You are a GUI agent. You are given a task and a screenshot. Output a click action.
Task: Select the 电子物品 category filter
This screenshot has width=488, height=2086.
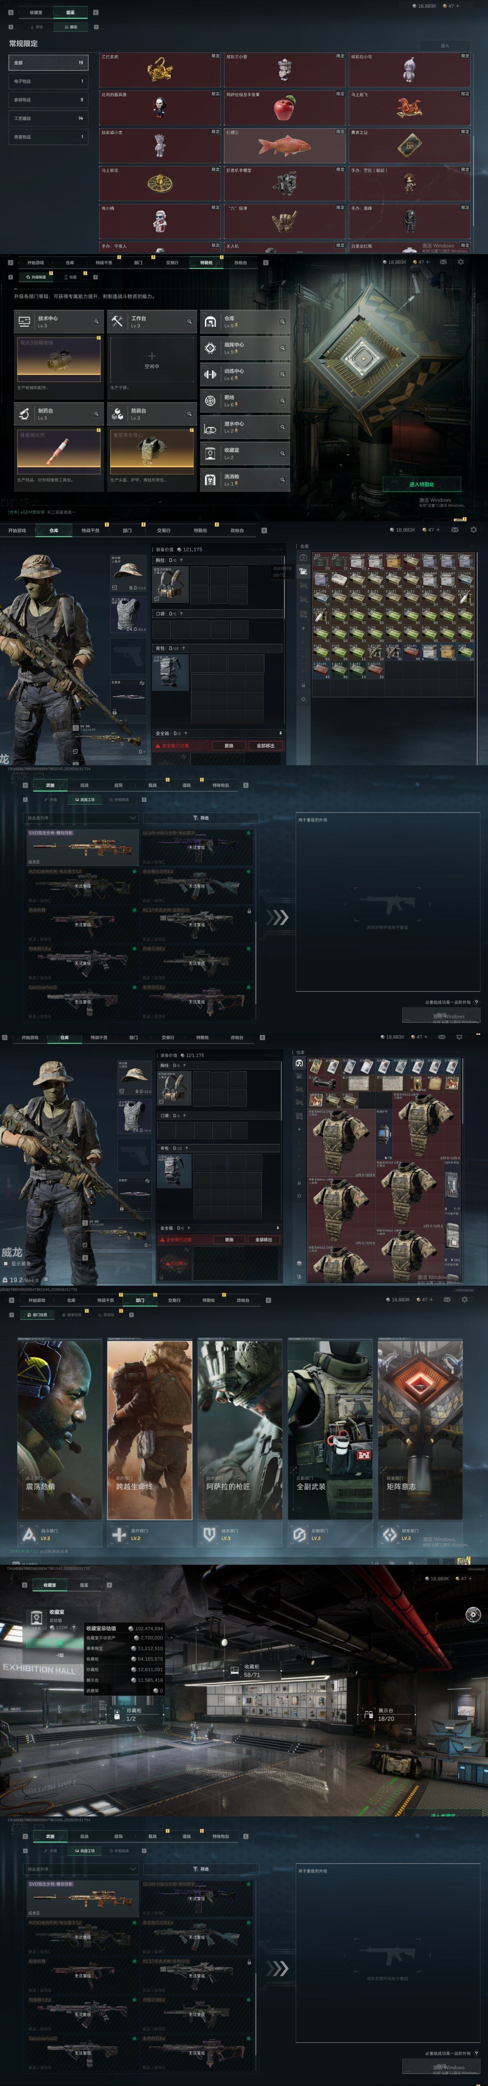coord(48,81)
